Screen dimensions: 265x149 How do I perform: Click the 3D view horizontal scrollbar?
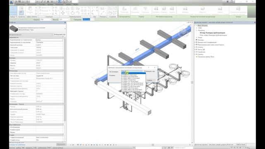coord(153,145)
